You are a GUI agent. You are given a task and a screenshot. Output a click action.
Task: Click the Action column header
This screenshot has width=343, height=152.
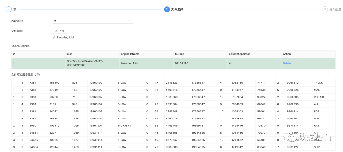point(308,54)
